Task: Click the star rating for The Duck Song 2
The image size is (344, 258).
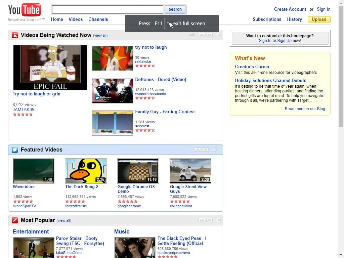Action: 75,202
